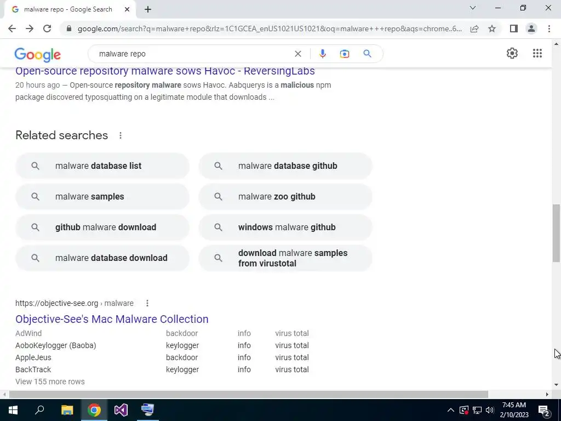This screenshot has height=421, width=561.
Task: Open Chrome three-dot menu
Action: (549, 29)
